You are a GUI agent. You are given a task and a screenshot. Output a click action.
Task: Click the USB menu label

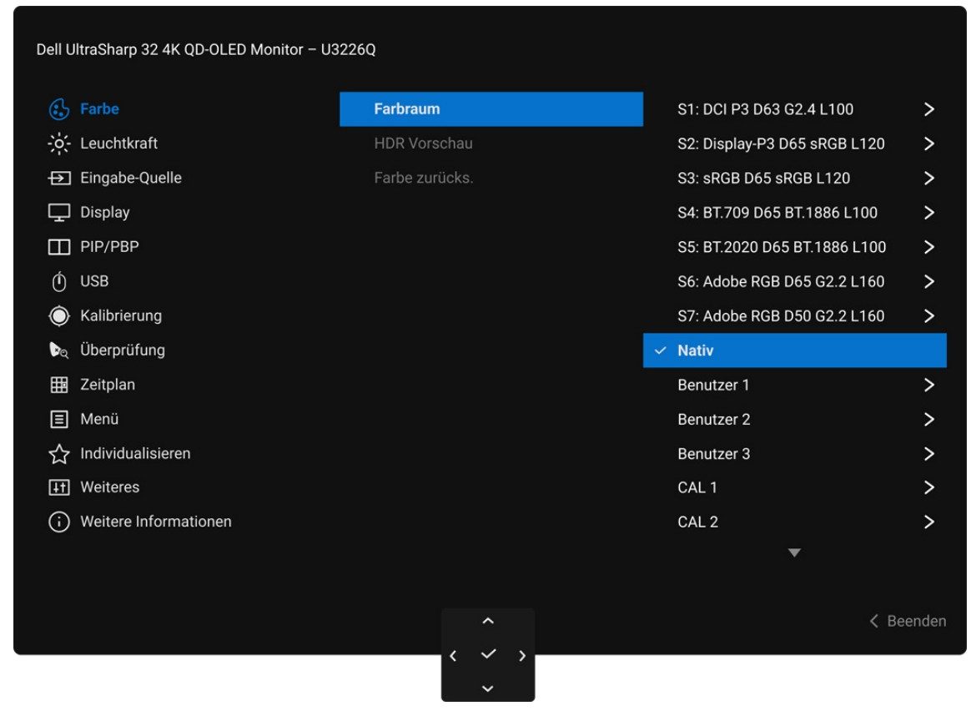point(94,281)
